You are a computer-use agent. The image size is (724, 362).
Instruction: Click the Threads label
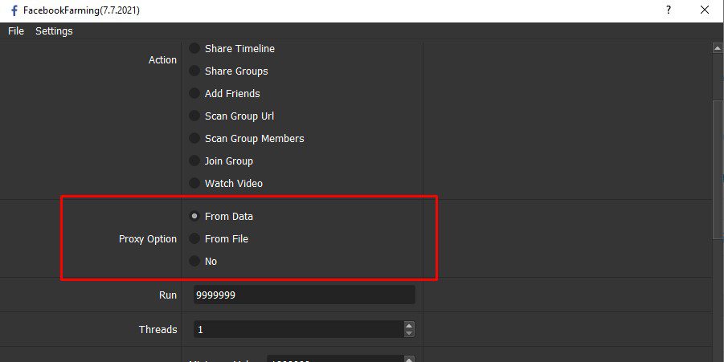(158, 329)
